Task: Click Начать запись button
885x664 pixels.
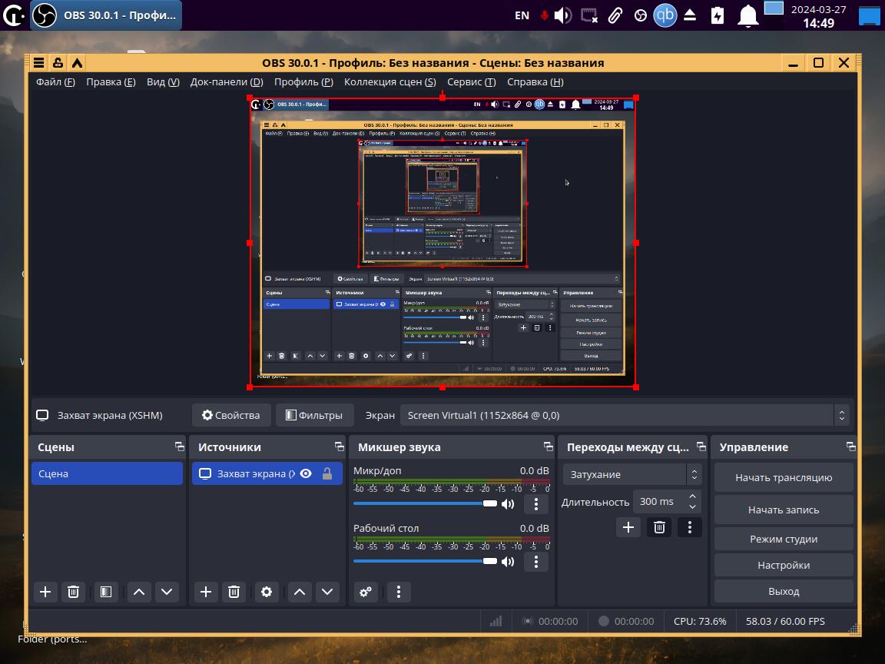Action: (x=784, y=510)
